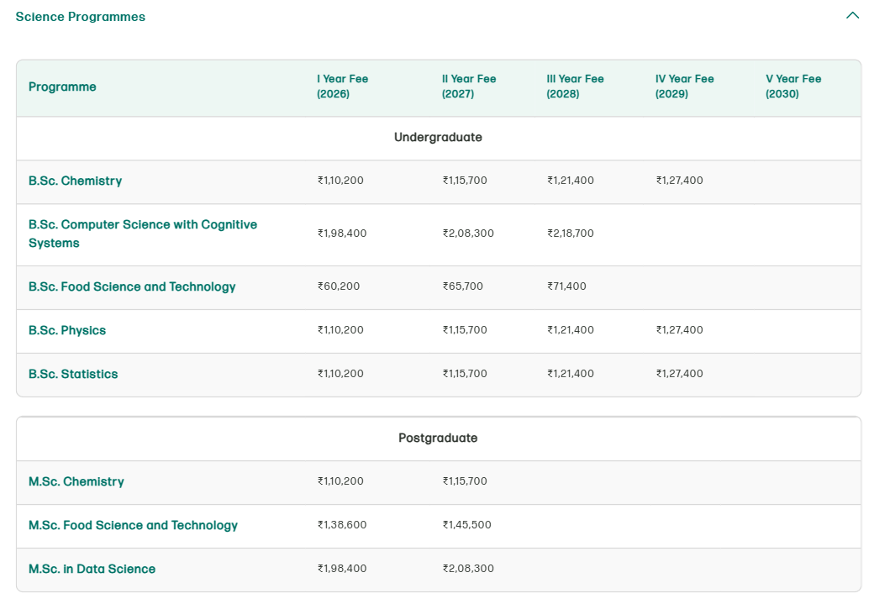Collapse Science Programmes with the chevron arrow
The height and width of the screenshot is (604, 874).
tap(852, 16)
